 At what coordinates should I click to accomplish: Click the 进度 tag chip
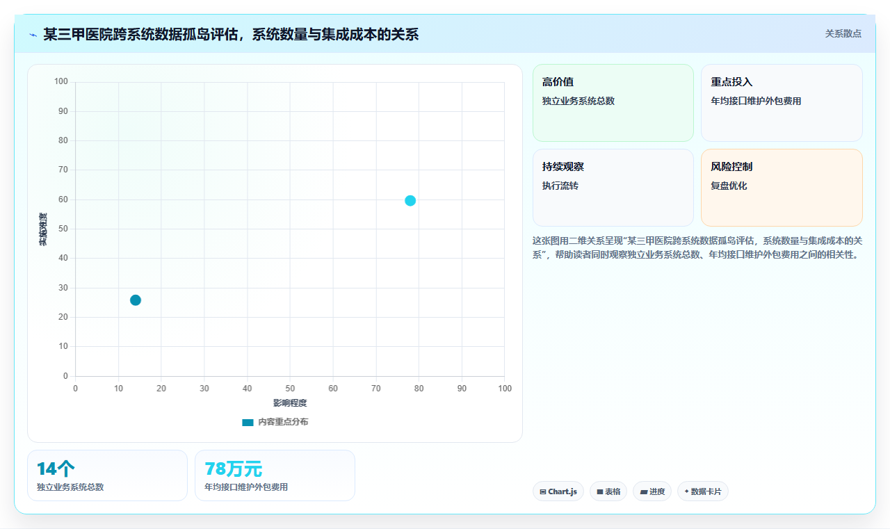(x=652, y=491)
